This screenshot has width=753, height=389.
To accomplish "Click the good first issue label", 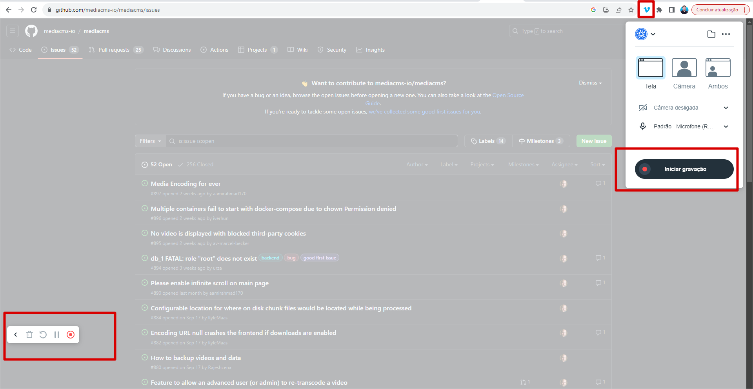I will pyautogui.click(x=319, y=258).
